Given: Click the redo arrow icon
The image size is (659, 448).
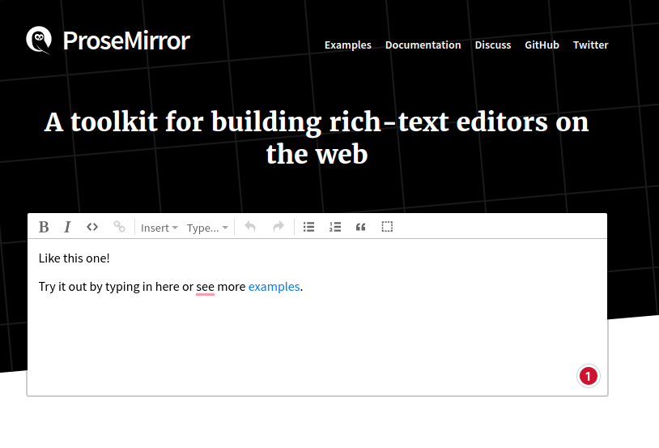Looking at the screenshot, I should pos(278,227).
